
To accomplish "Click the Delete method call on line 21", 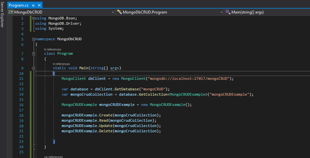I will (x=106, y=131).
